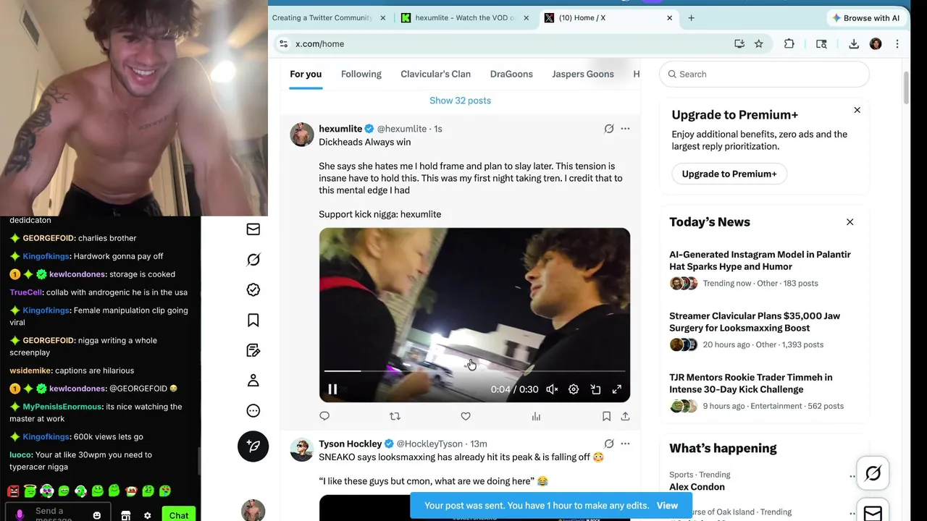Open the More circle-dots icon in sidebar
Screen dimensions: 927x521
click(x=253, y=411)
